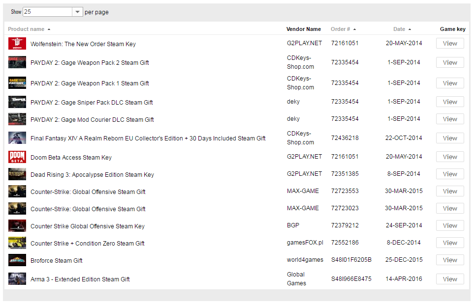Select order number 72351385
The image size is (474, 304).
345,174
